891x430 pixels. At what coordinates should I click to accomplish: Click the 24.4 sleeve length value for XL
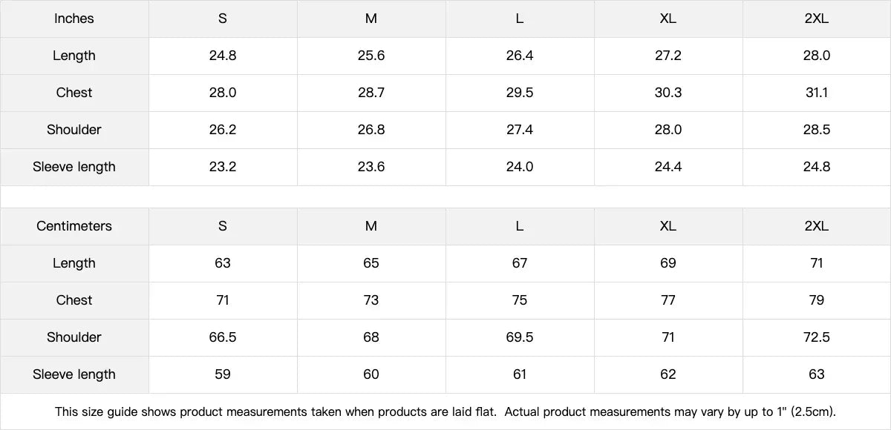(668, 167)
